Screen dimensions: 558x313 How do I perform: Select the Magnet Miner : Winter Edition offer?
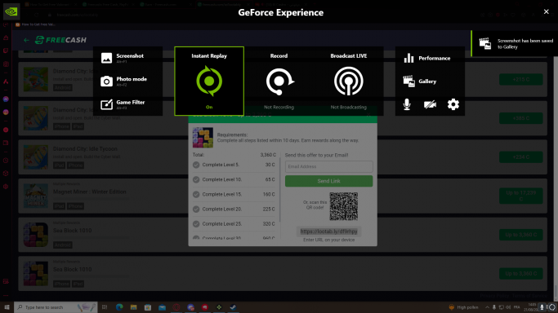click(283, 196)
